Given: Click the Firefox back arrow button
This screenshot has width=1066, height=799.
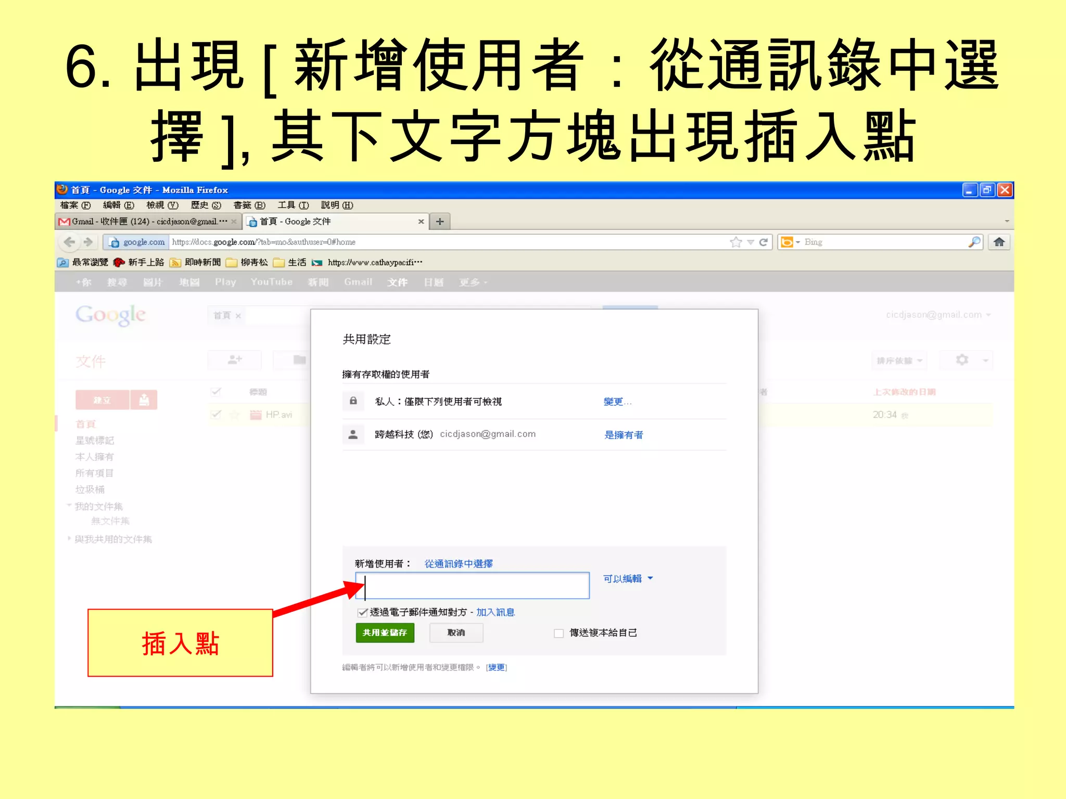Looking at the screenshot, I should point(69,242).
